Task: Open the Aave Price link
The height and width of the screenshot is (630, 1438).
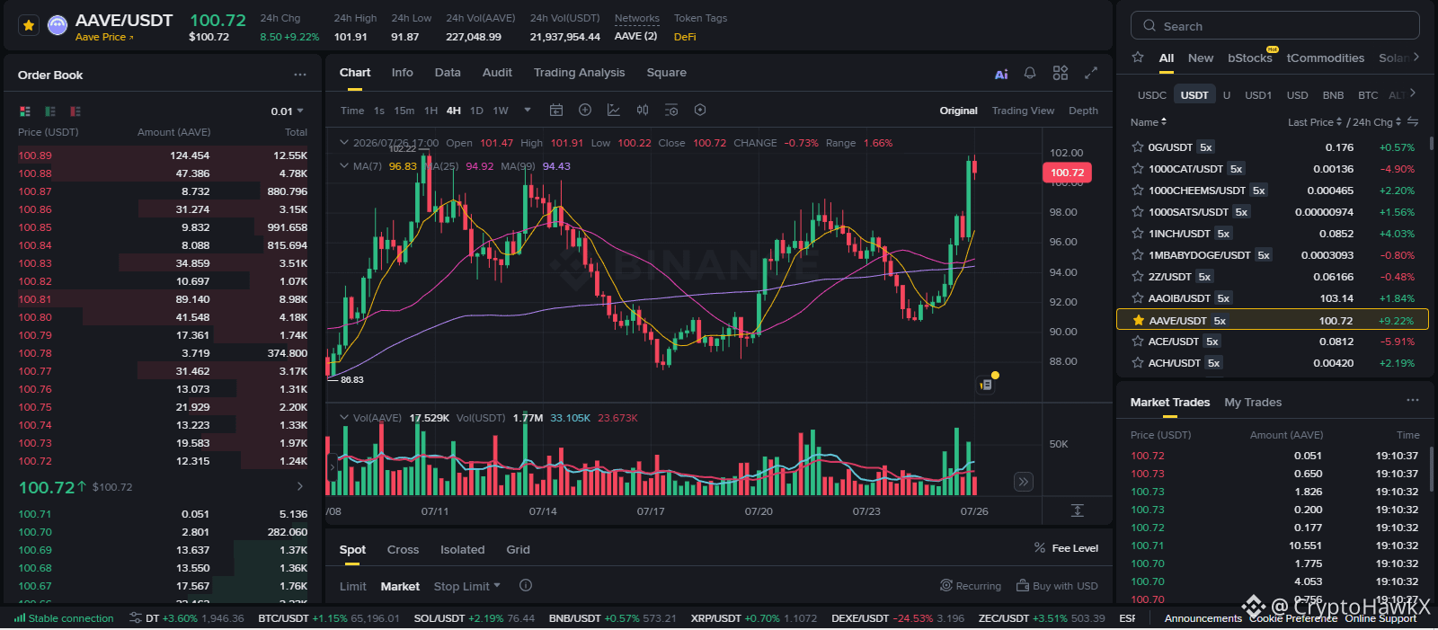Action: pos(104,37)
